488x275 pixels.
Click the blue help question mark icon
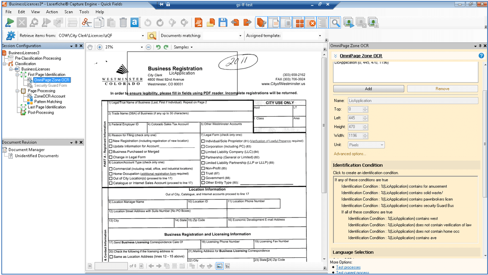click(481, 56)
